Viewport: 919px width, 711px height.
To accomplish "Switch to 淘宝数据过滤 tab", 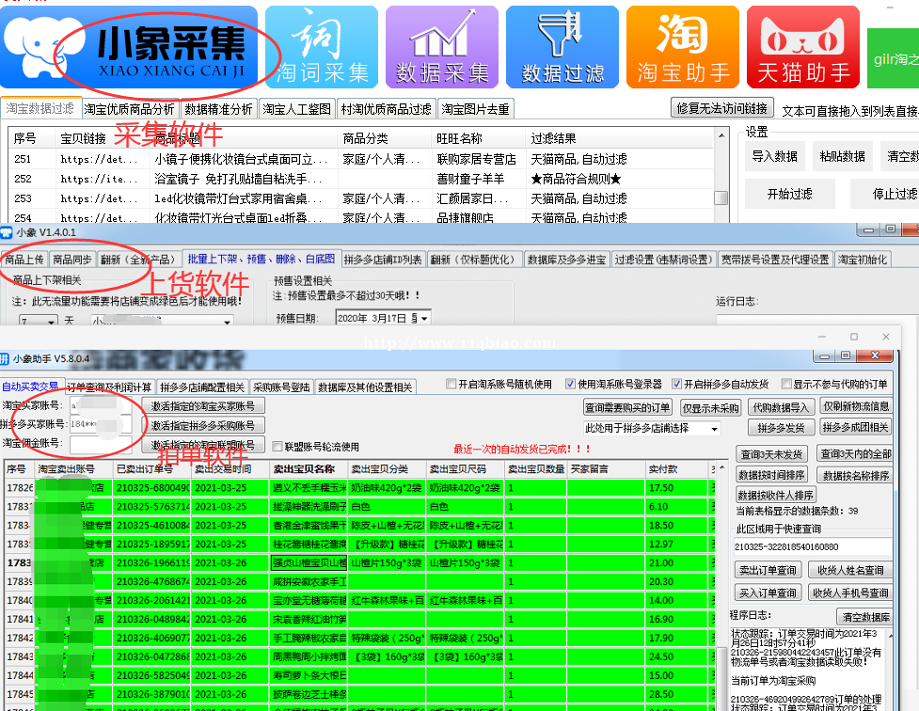I will (40, 108).
